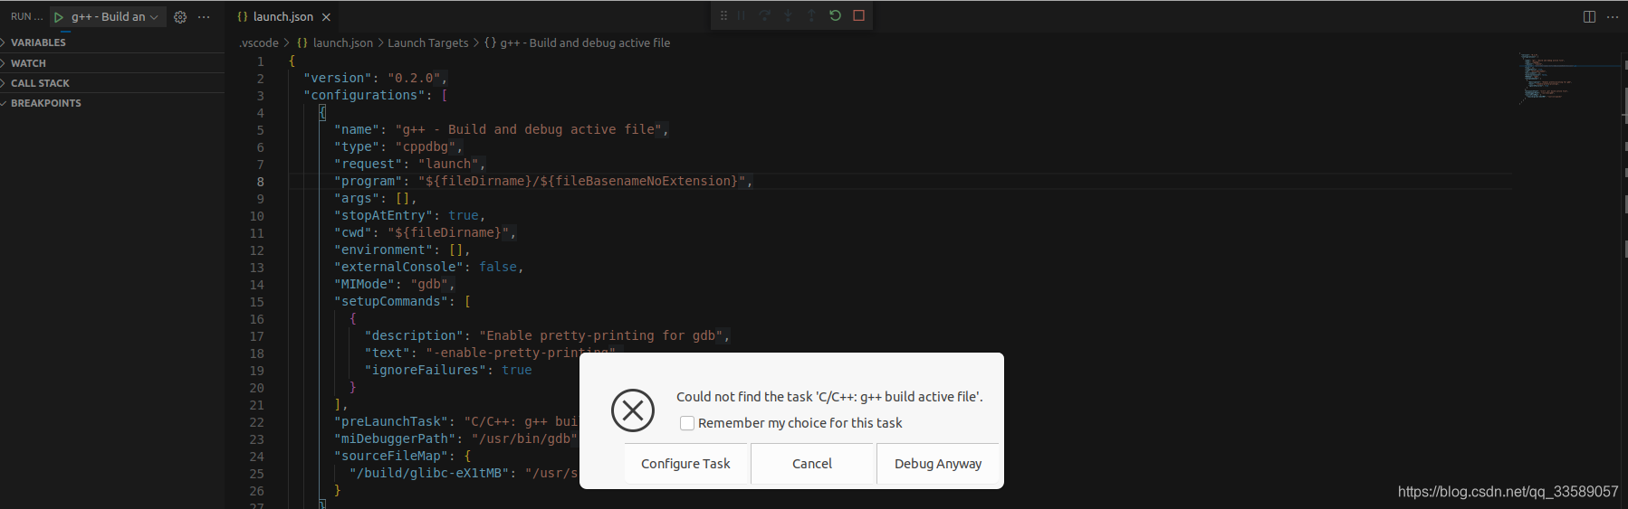Click the Debug Anyway button
Screen dimensions: 1628x509
(938, 464)
